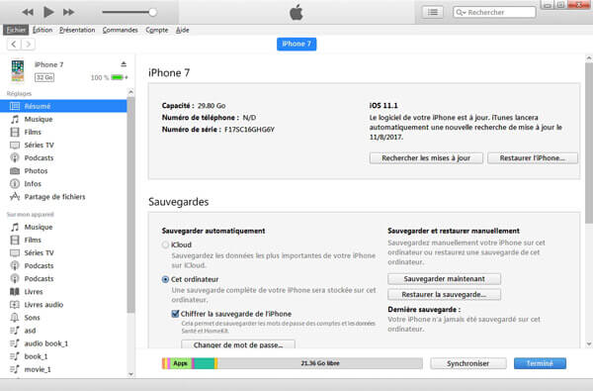Select the Cet ordinateur backup option
593x391 pixels.
(x=165, y=279)
